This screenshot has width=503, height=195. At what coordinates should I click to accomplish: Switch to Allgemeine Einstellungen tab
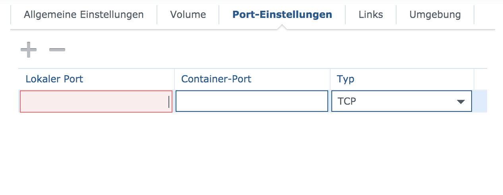84,15
